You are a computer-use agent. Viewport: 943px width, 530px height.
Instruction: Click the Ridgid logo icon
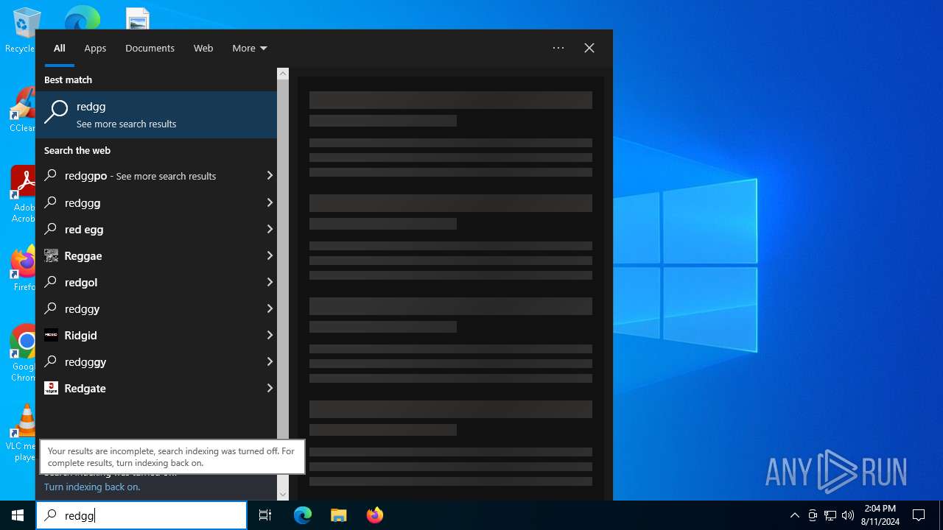tap(51, 335)
